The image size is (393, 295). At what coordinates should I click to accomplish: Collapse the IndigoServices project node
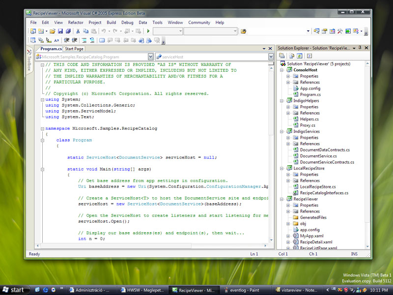pyautogui.click(x=281, y=131)
